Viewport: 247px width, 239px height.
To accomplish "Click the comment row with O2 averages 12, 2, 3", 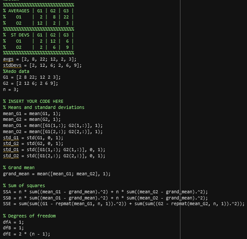I will 38,23.
